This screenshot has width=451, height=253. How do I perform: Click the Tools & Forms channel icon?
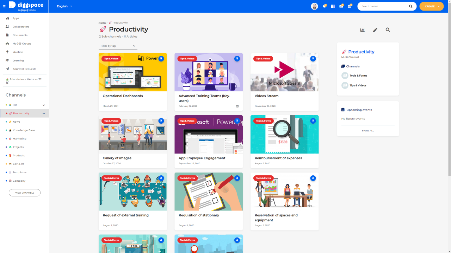point(345,76)
